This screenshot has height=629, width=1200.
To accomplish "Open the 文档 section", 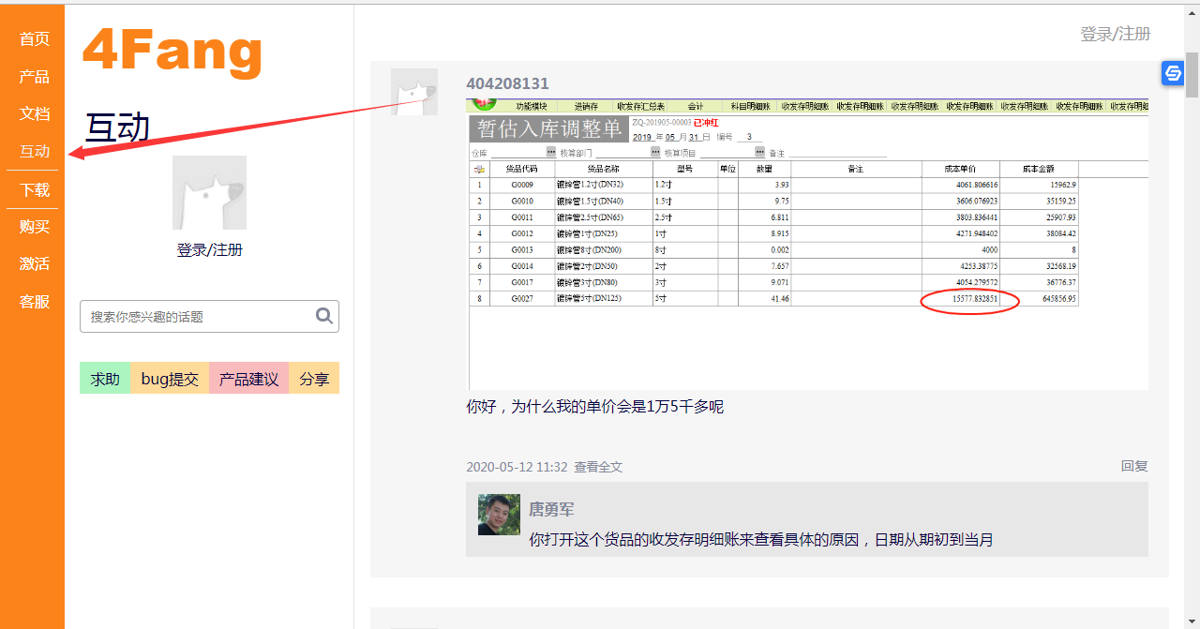I will [35, 113].
